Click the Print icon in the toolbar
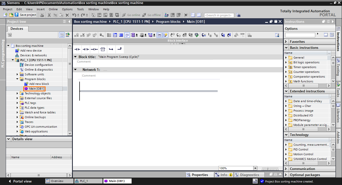The height and width of the screenshot is (185, 342). click(42, 15)
